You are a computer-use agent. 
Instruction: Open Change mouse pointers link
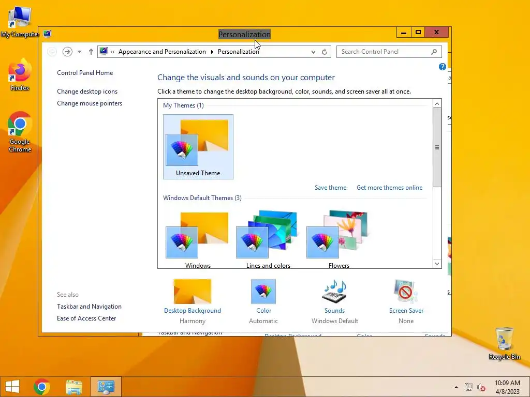(x=90, y=103)
